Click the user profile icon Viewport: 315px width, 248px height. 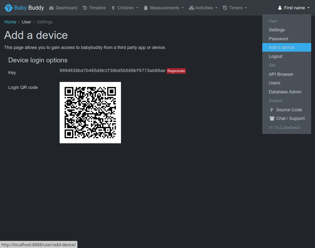coord(280,8)
